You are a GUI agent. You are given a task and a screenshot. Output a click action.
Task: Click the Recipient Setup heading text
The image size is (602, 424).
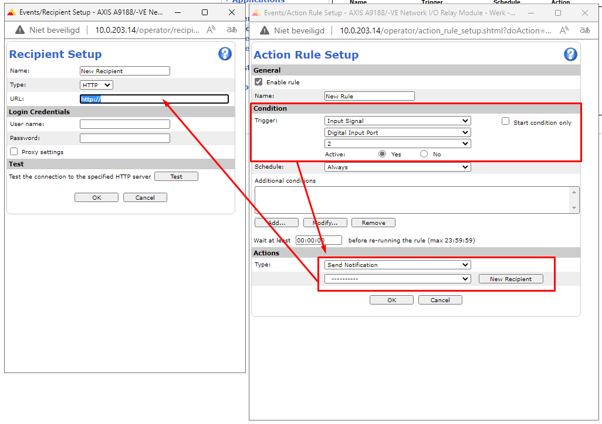click(55, 54)
